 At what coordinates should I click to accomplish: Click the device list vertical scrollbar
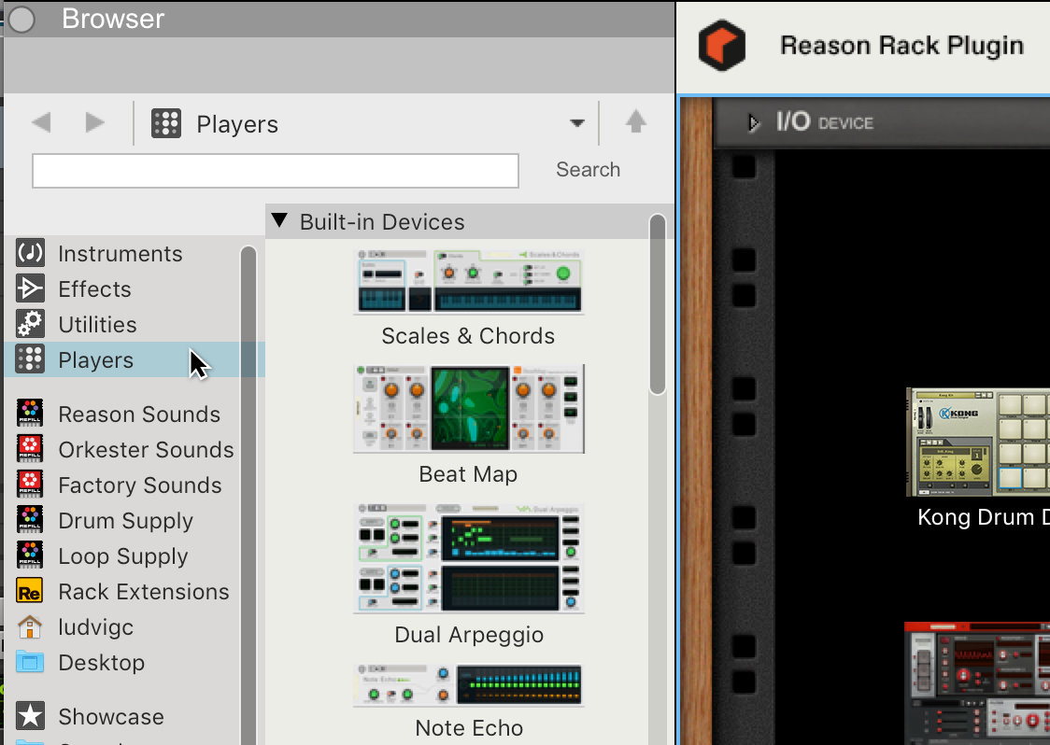[658, 304]
